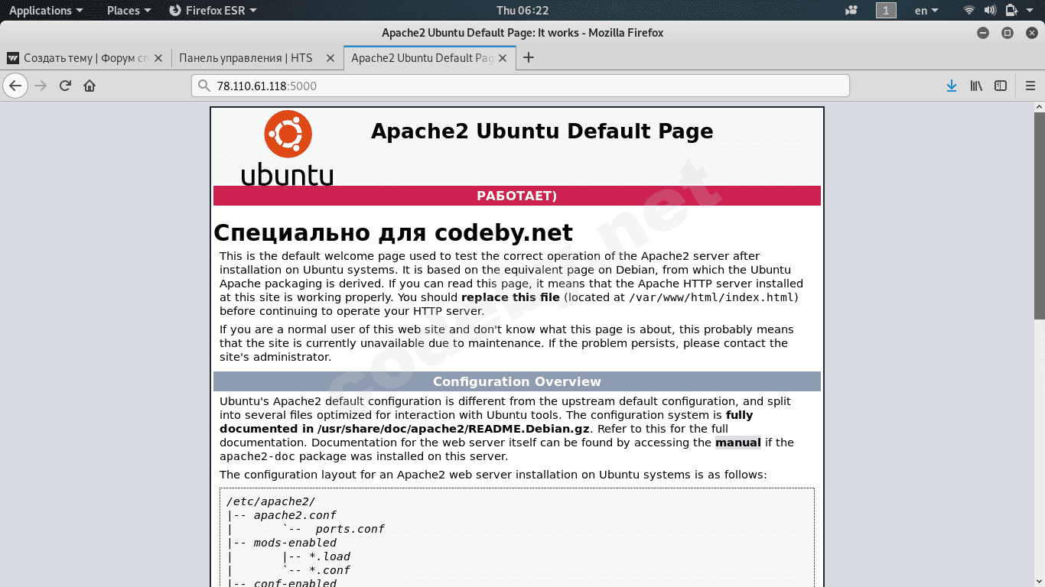Close the Apache2 Ubuntu Default Page tab

(x=503, y=58)
